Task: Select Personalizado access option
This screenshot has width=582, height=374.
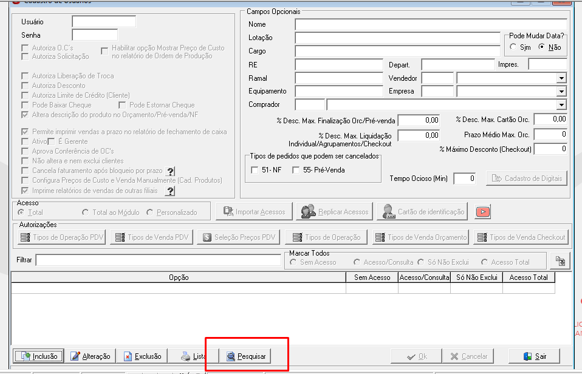Action: click(x=149, y=212)
